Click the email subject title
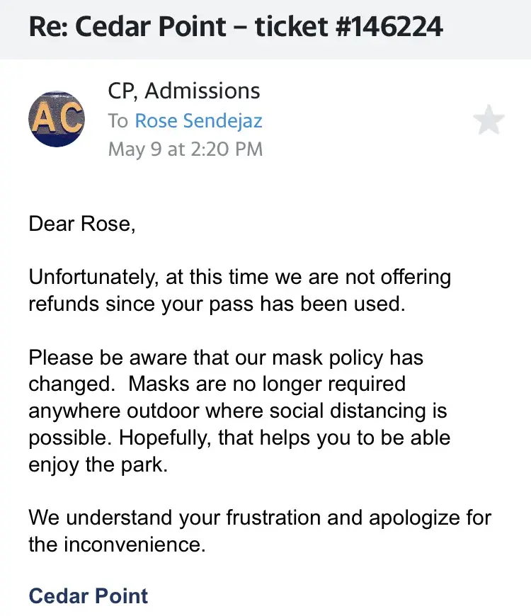Viewport: 531px width, 616px height. (236, 27)
